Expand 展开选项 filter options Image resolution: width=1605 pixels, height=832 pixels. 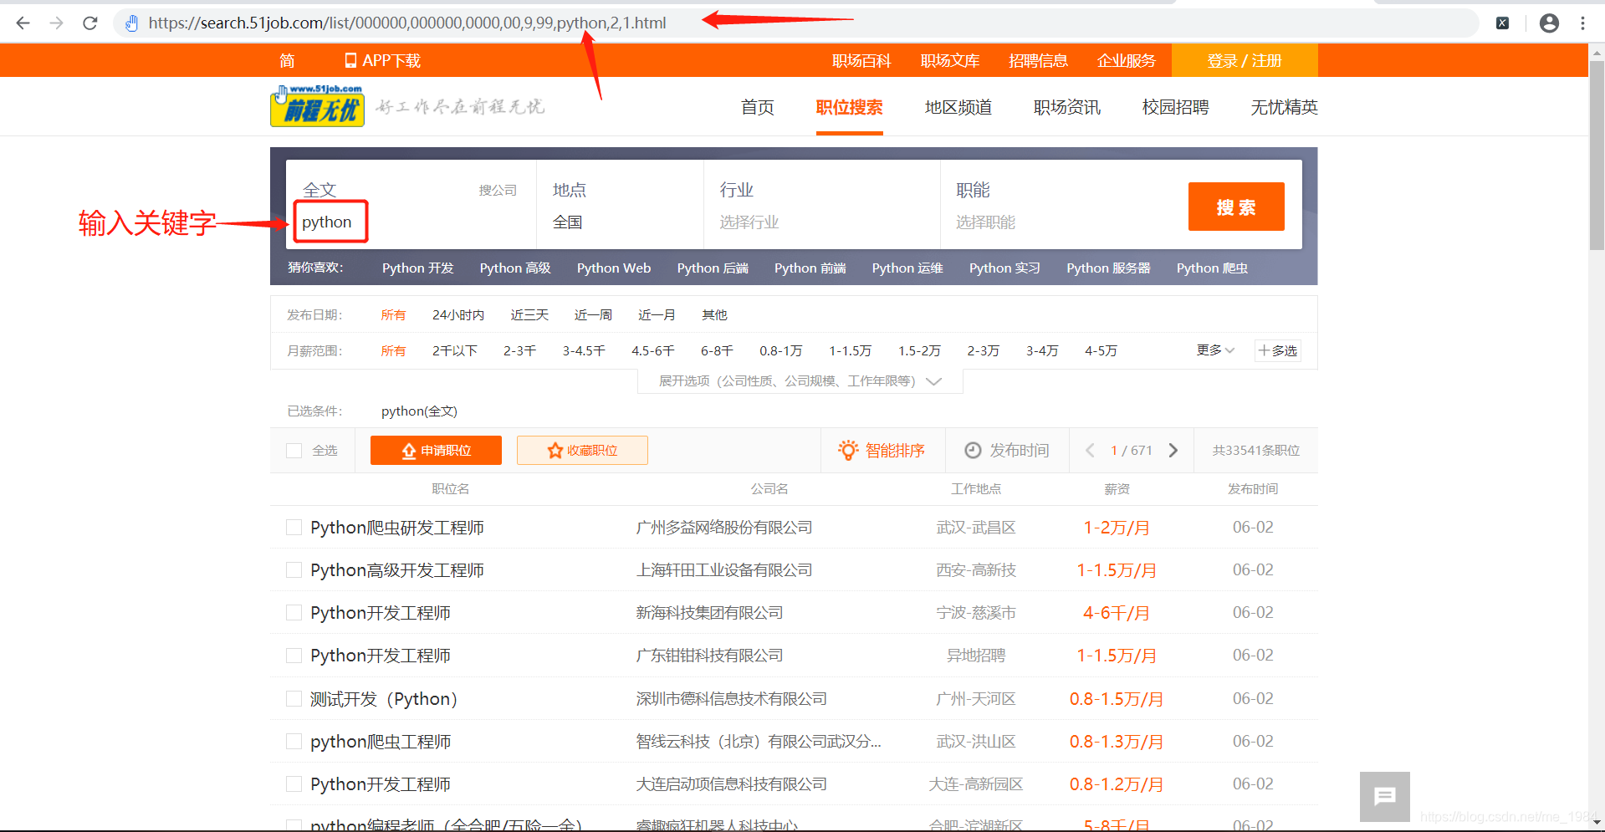coord(800,381)
